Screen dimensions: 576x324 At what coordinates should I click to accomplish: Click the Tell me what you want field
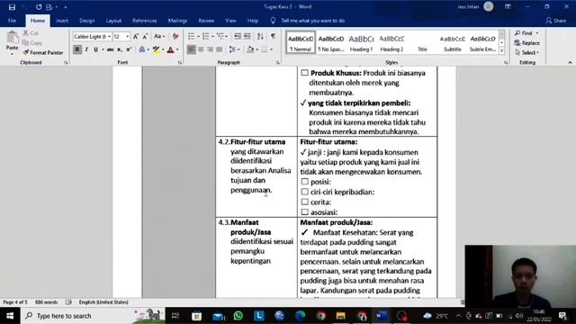click(312, 21)
